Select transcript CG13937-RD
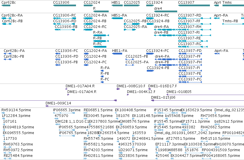This screenshot has height=160, width=244. tap(190, 15)
